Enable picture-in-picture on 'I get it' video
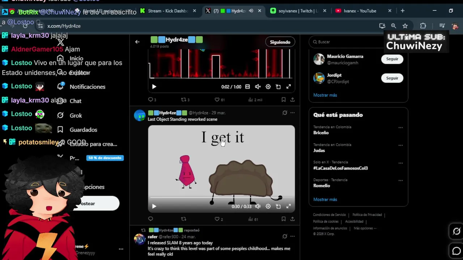The height and width of the screenshot is (260, 463). coord(278,206)
